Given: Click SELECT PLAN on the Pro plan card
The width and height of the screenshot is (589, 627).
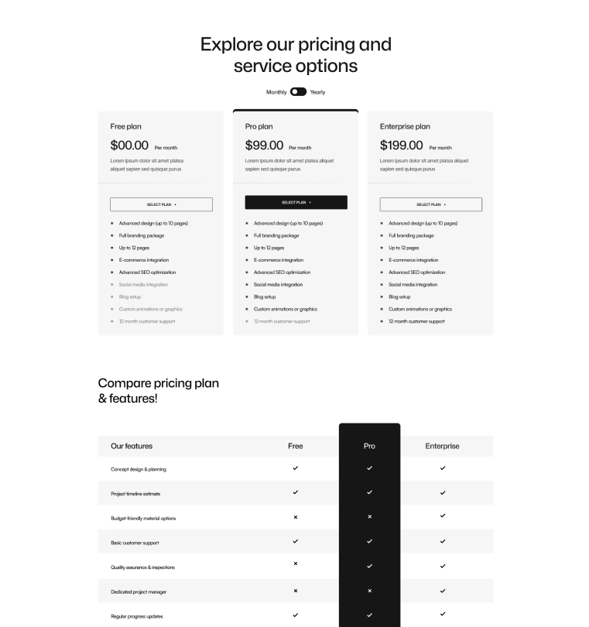Looking at the screenshot, I should [296, 204].
